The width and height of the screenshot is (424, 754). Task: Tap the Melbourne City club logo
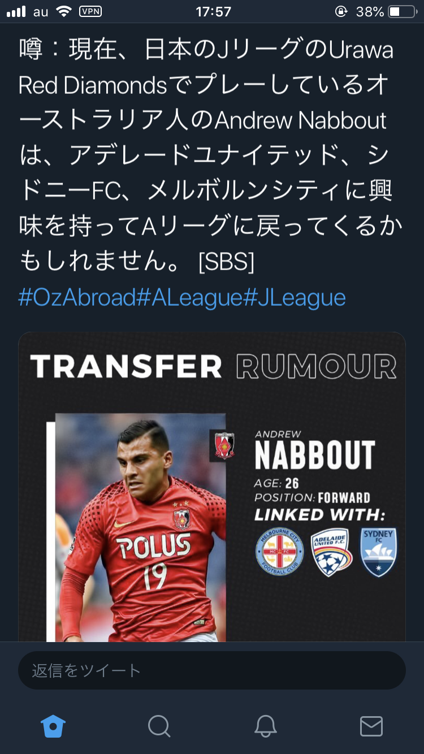[279, 552]
